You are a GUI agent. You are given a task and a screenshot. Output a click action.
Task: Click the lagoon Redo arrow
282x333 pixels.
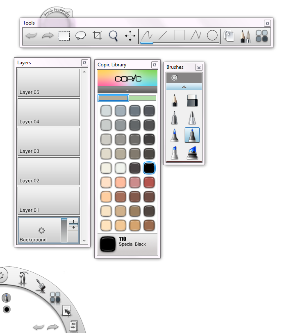click(x=53, y=327)
